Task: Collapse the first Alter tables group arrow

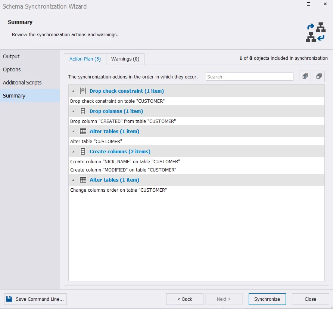Action: click(73, 132)
